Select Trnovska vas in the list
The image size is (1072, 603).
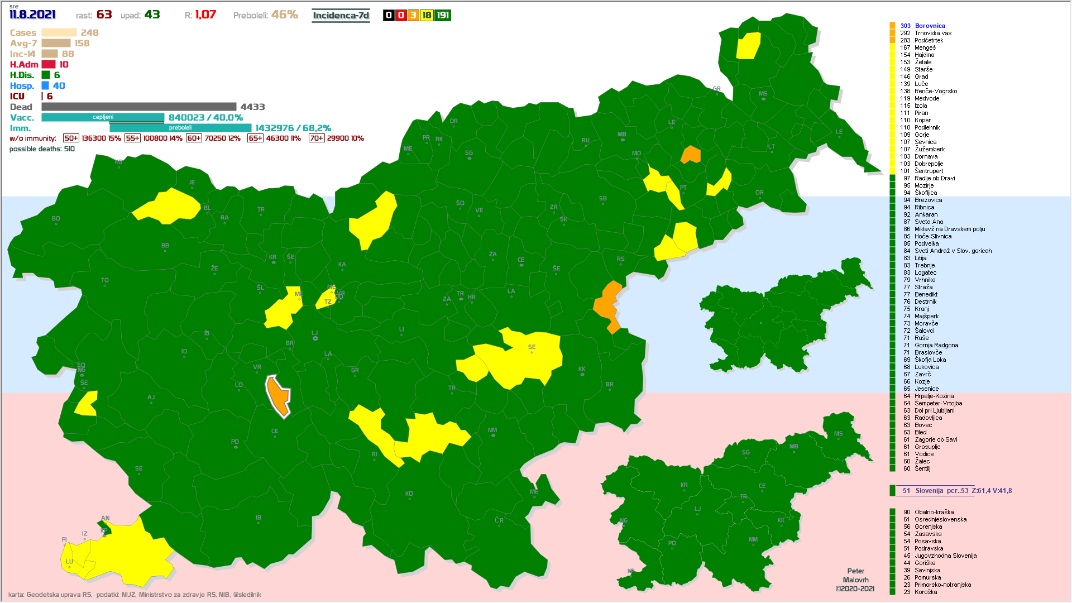[932, 33]
